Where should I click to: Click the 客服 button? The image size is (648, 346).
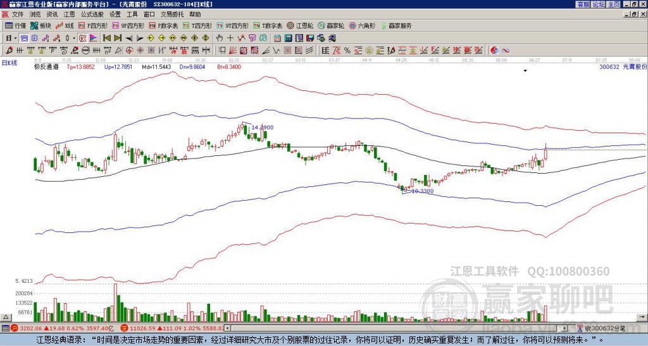point(583,4)
